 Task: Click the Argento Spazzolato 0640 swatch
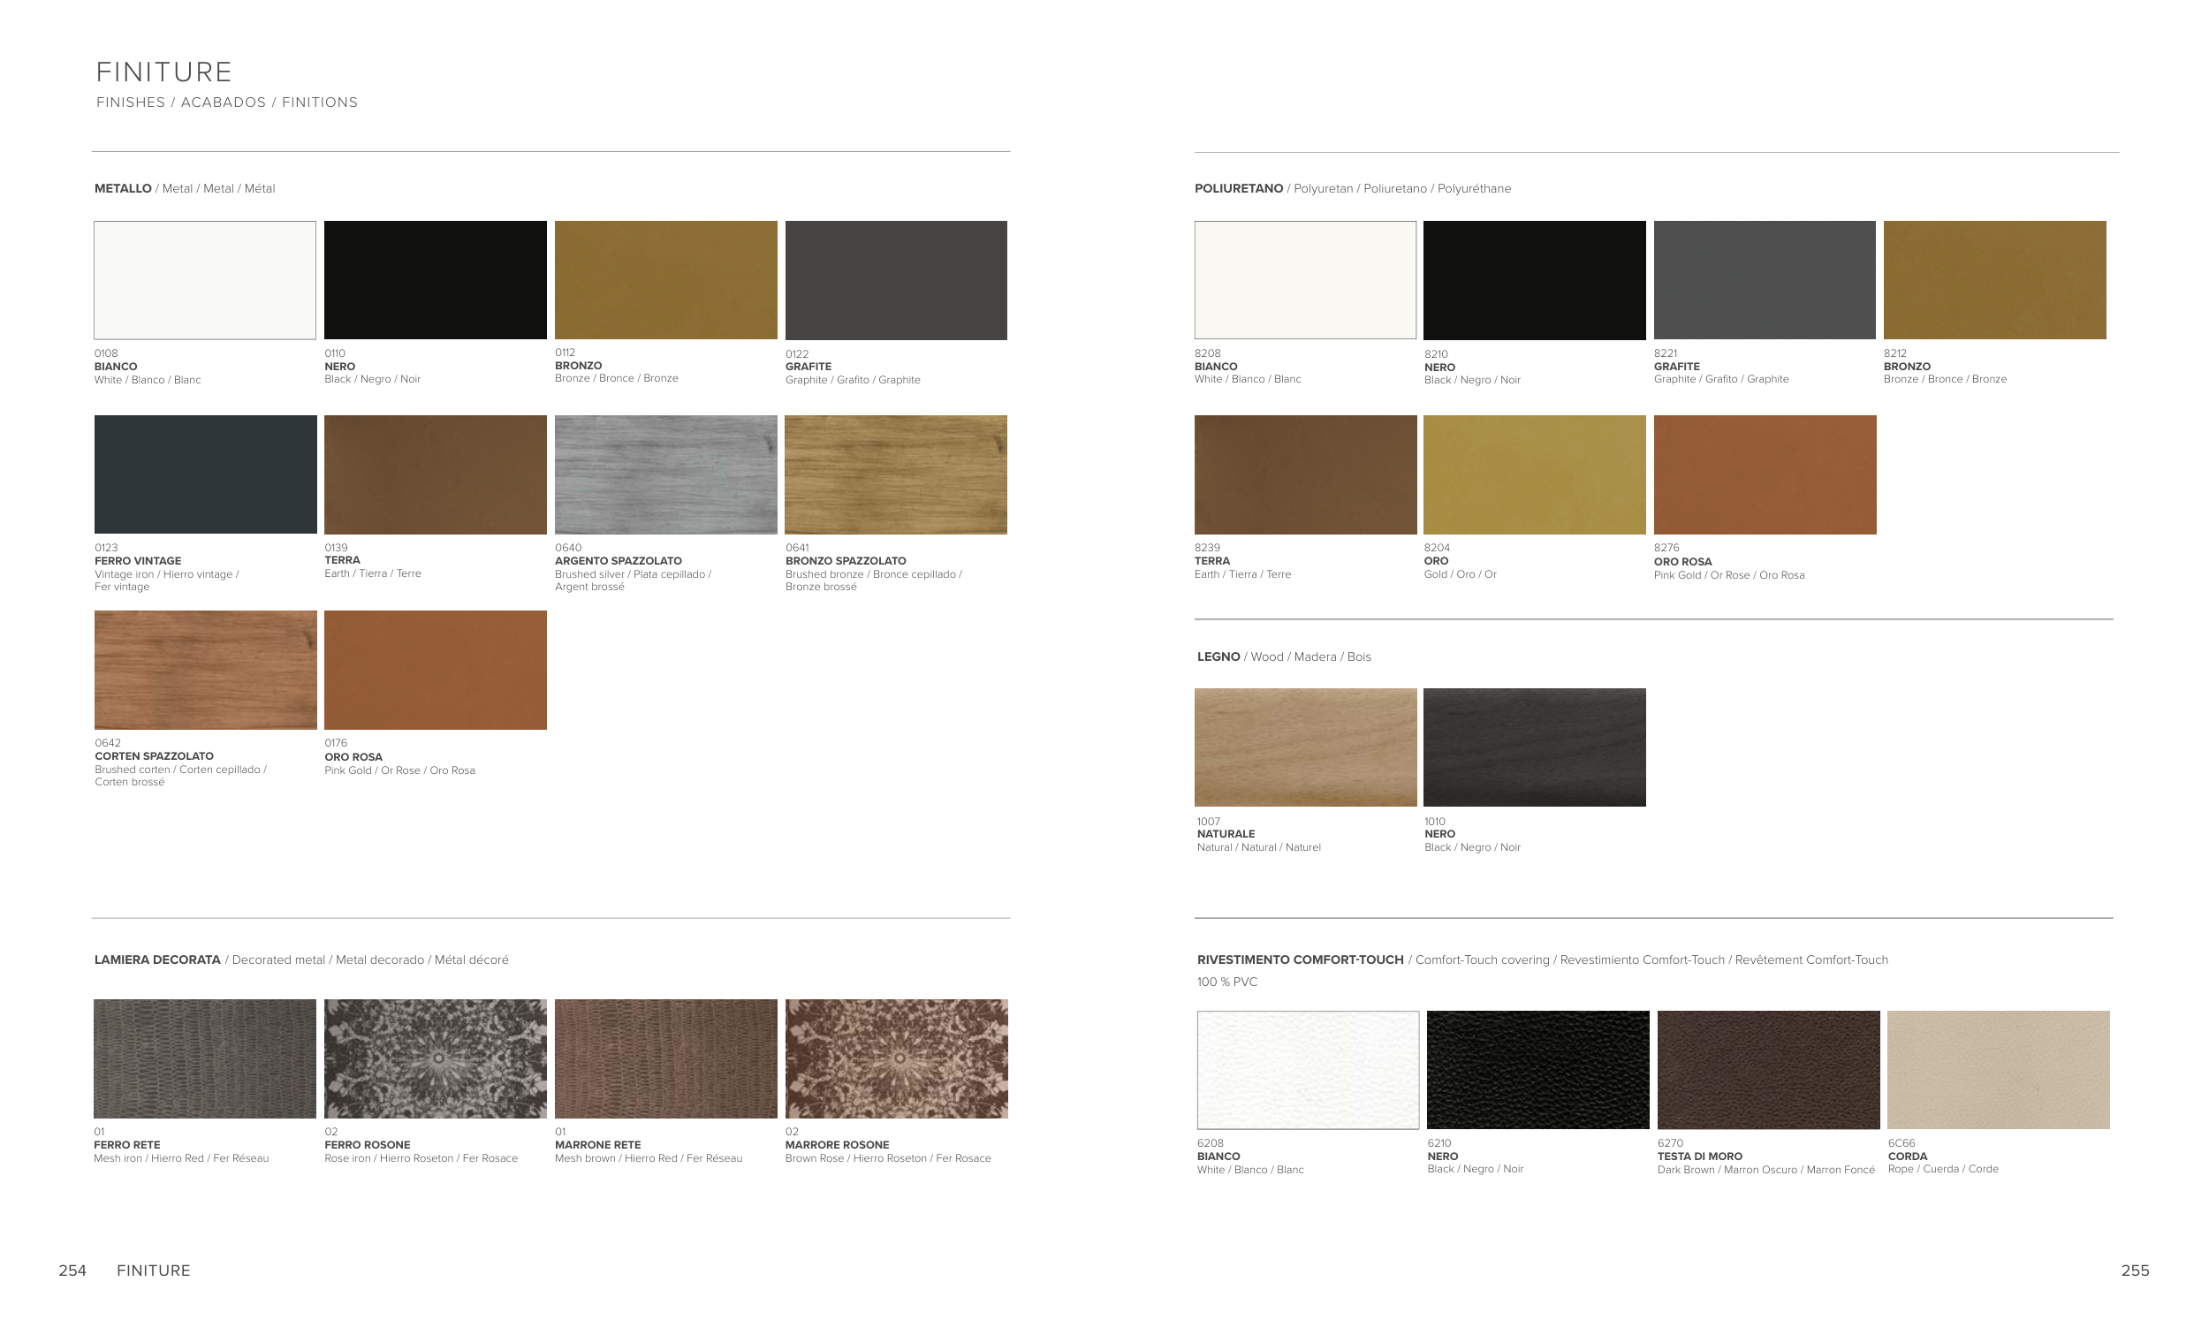pyautogui.click(x=665, y=474)
